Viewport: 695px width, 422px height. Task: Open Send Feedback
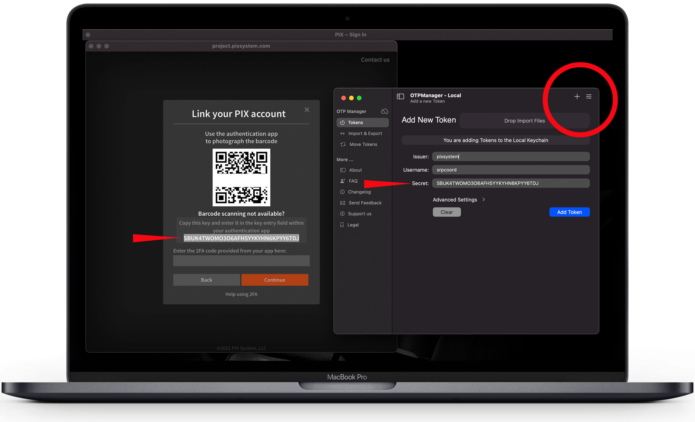click(365, 203)
